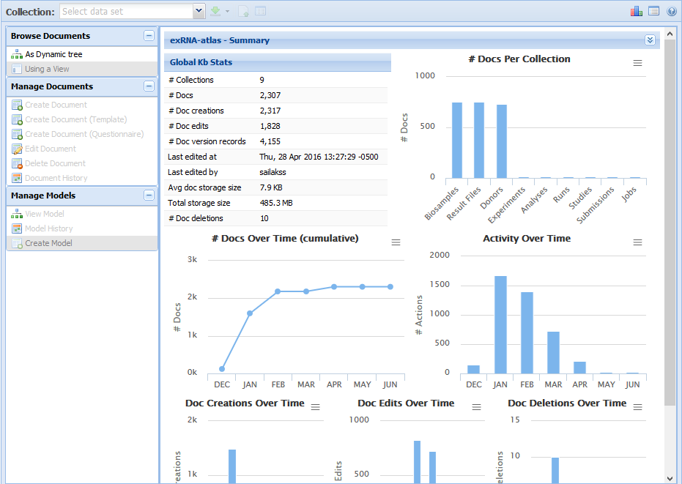
Task: Click the table view icon beside help
Action: click(x=654, y=11)
